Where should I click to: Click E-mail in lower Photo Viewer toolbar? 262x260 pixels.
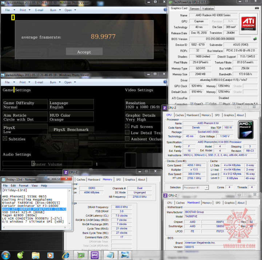[x=39, y=82]
